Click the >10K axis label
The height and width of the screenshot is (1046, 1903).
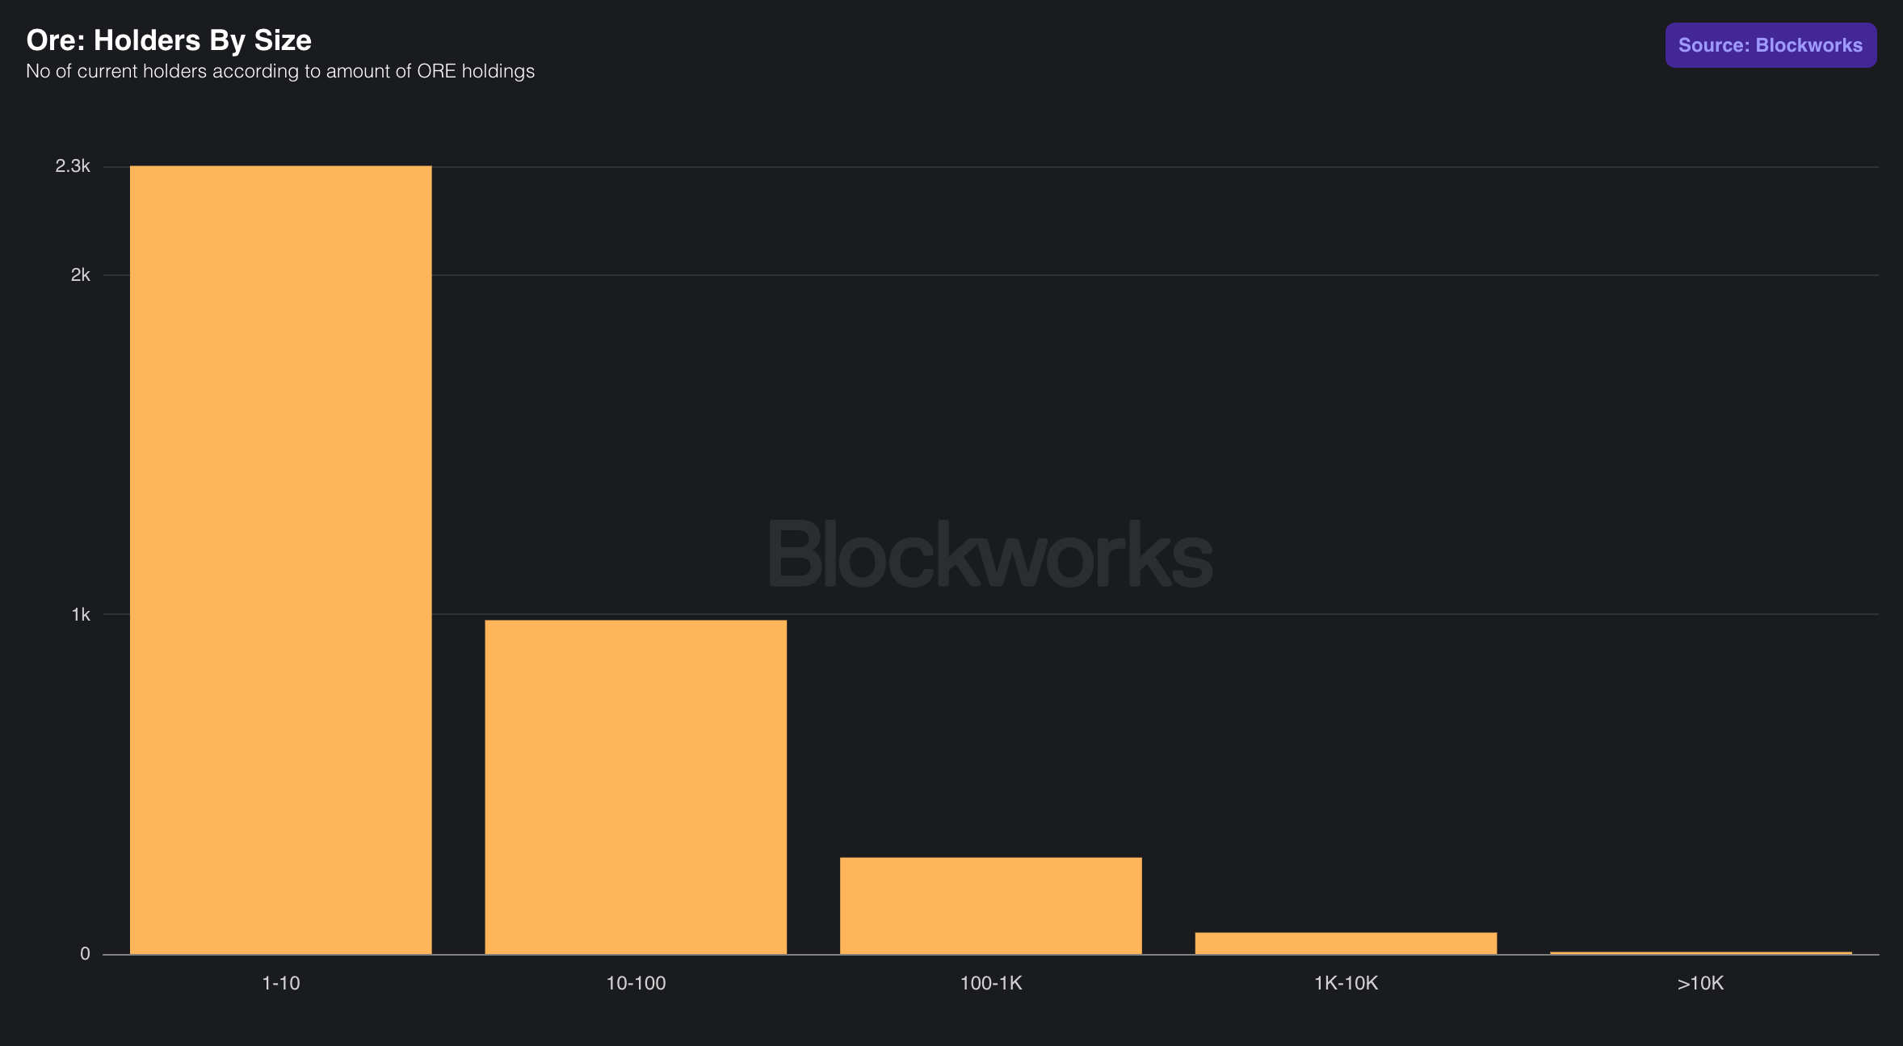[1700, 983]
